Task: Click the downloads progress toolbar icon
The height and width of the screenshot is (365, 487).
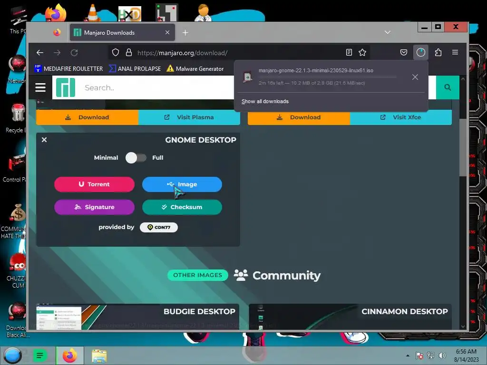Action: tap(420, 52)
